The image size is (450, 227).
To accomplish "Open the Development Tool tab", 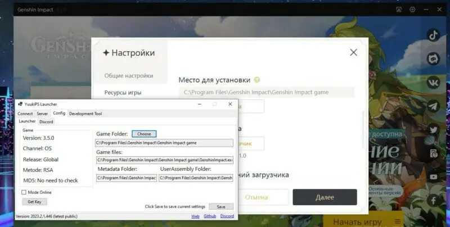I will (x=85, y=114).
